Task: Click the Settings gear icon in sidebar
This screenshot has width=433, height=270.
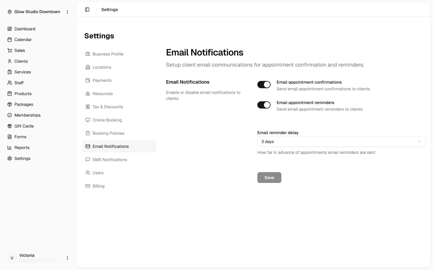Action: (x=9, y=158)
